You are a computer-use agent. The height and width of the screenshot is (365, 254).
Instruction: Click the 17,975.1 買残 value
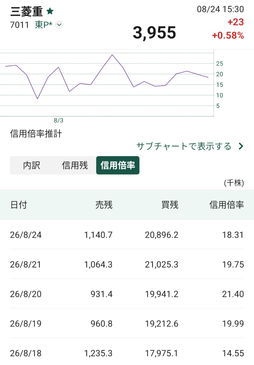coord(162,353)
